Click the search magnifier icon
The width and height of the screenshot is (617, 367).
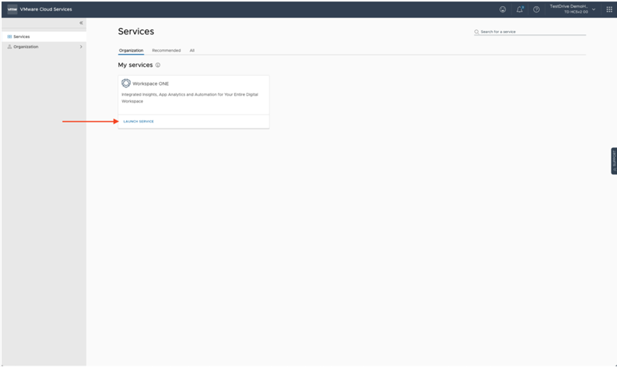pos(476,31)
